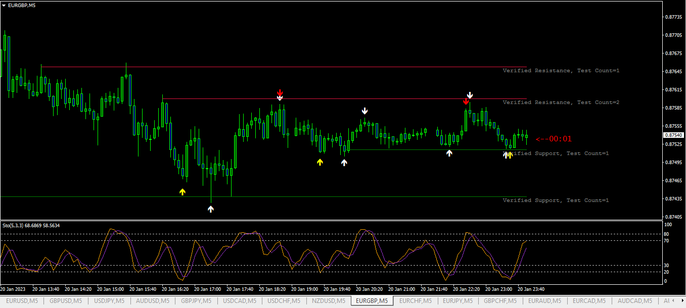
Task: Click the lowest gray support line
Action: pos(263,197)
